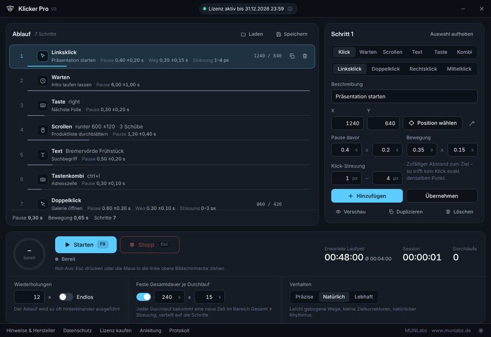Set Verhalten to Präzise
Viewport: 491px width, 337px height.
click(304, 297)
